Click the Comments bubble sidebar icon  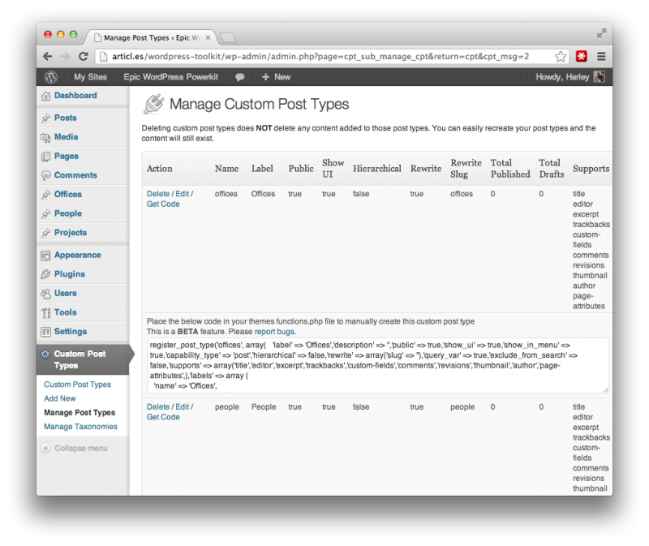click(x=45, y=175)
